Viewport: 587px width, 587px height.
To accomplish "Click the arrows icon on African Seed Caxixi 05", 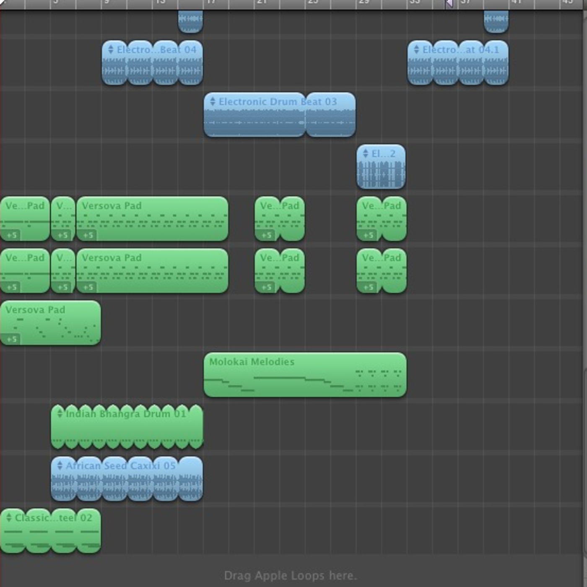I will click(60, 465).
